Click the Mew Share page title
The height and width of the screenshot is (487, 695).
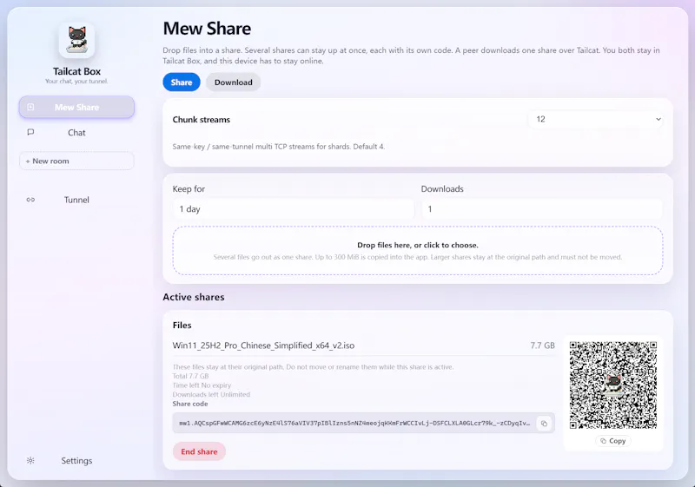pos(207,29)
